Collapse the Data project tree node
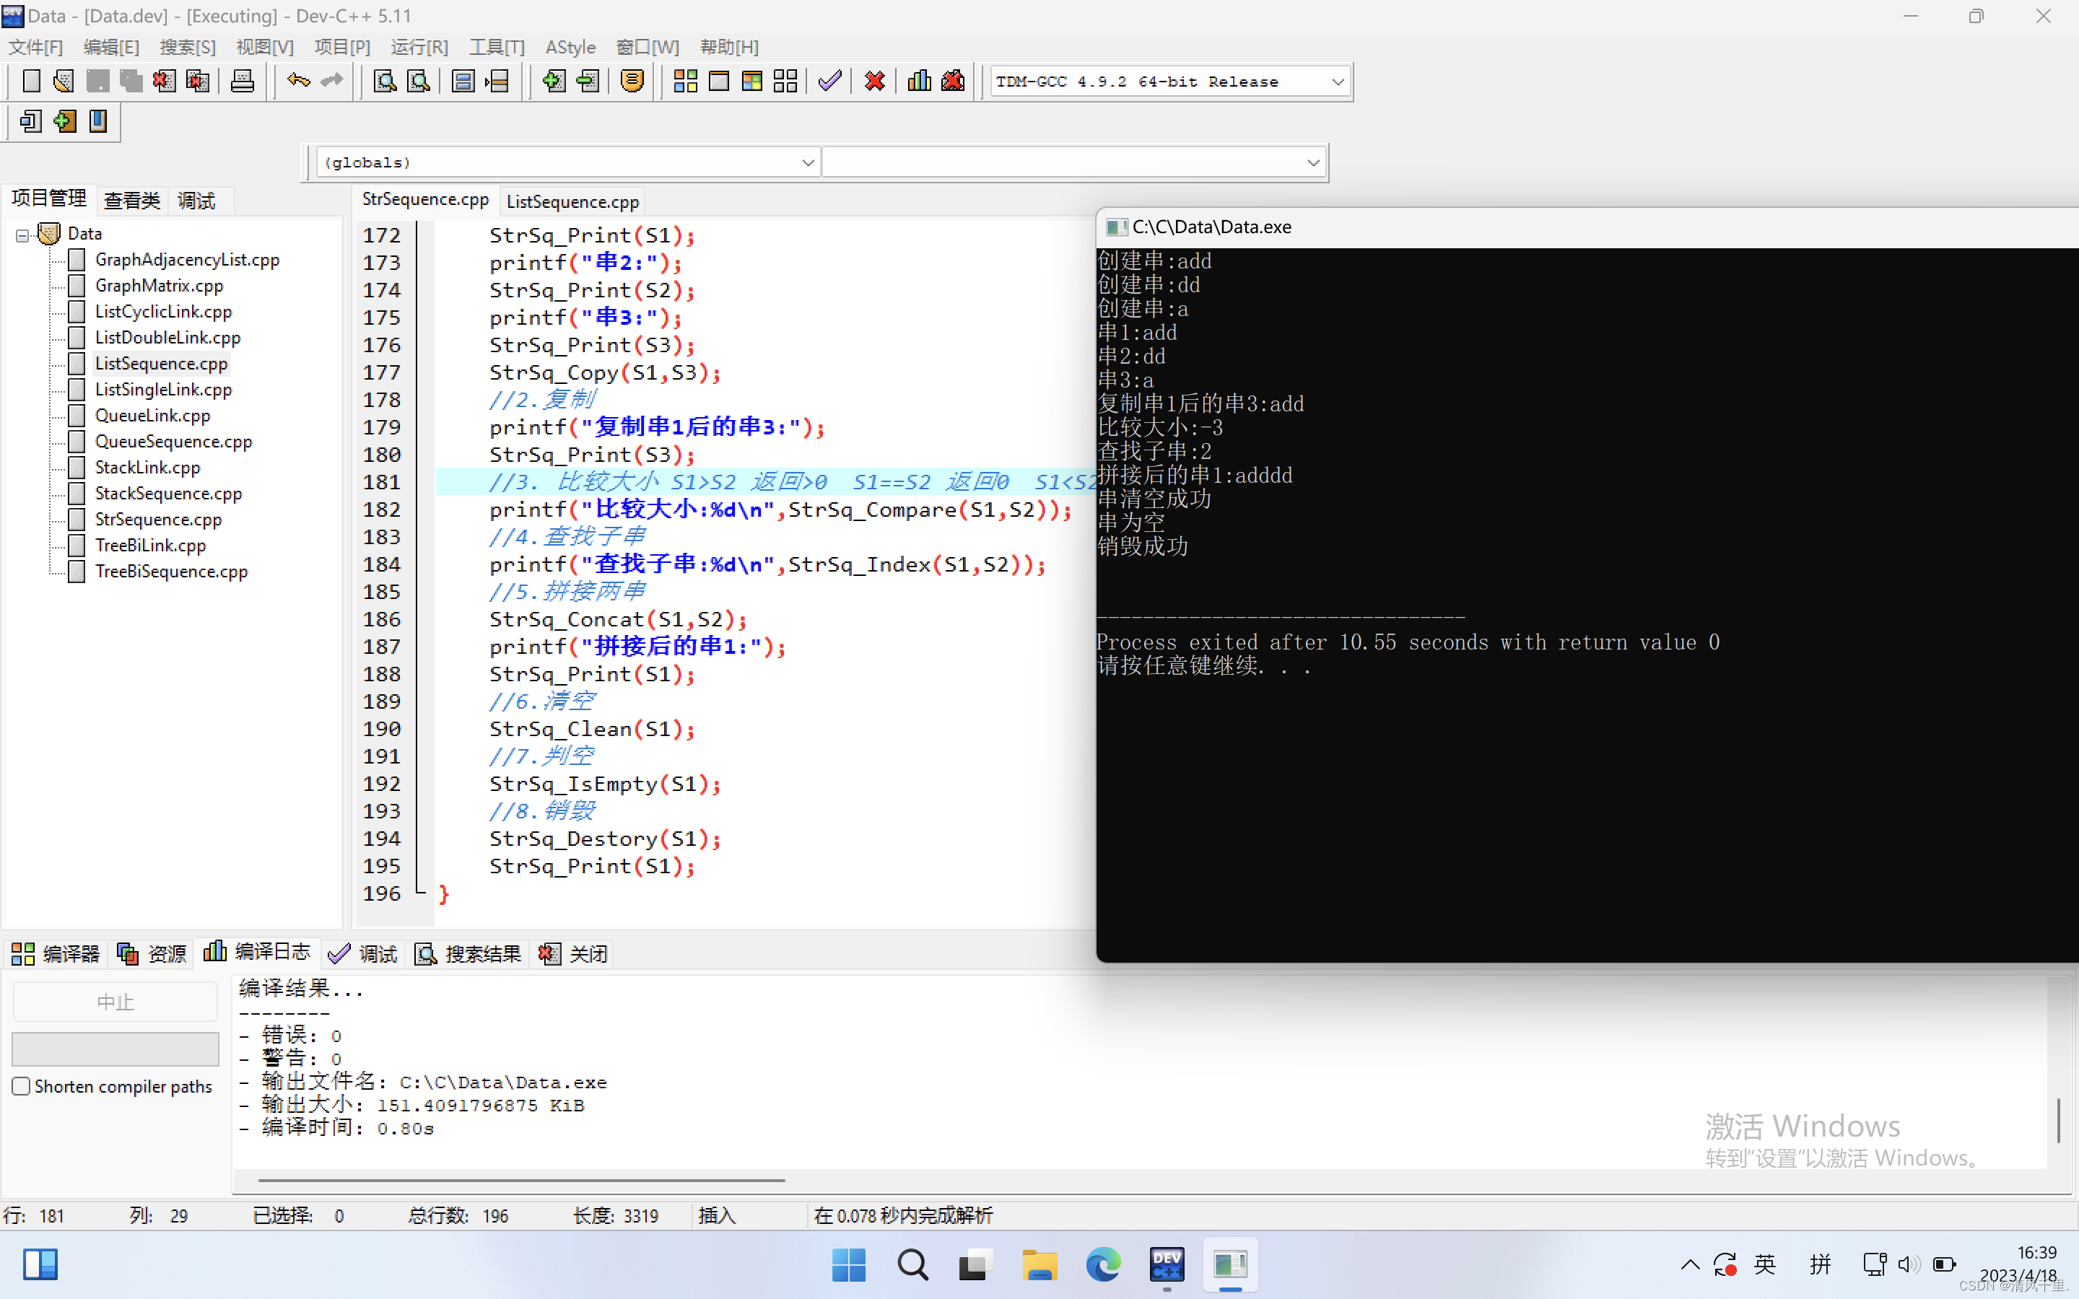 click(x=22, y=235)
